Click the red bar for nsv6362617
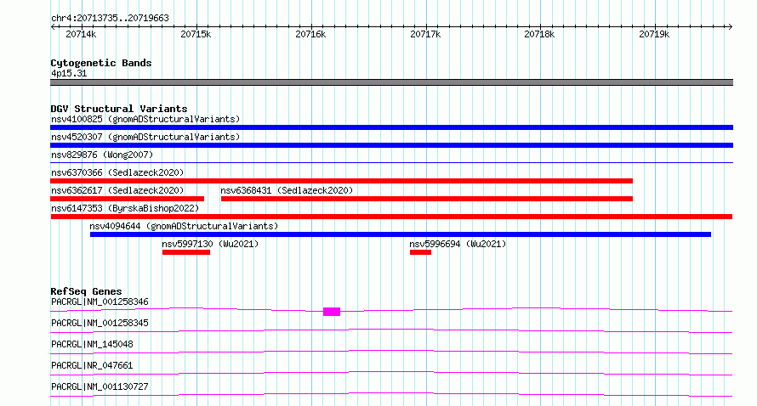The height and width of the screenshot is (406, 757). [127, 199]
